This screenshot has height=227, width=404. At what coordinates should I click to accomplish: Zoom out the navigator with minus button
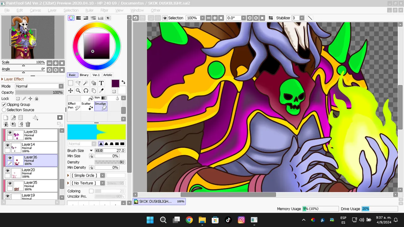pos(50,63)
